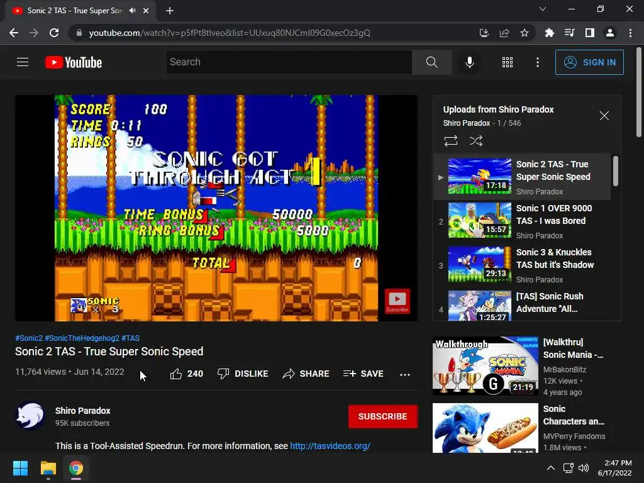Open File Explorer from taskbar

[x=48, y=468]
